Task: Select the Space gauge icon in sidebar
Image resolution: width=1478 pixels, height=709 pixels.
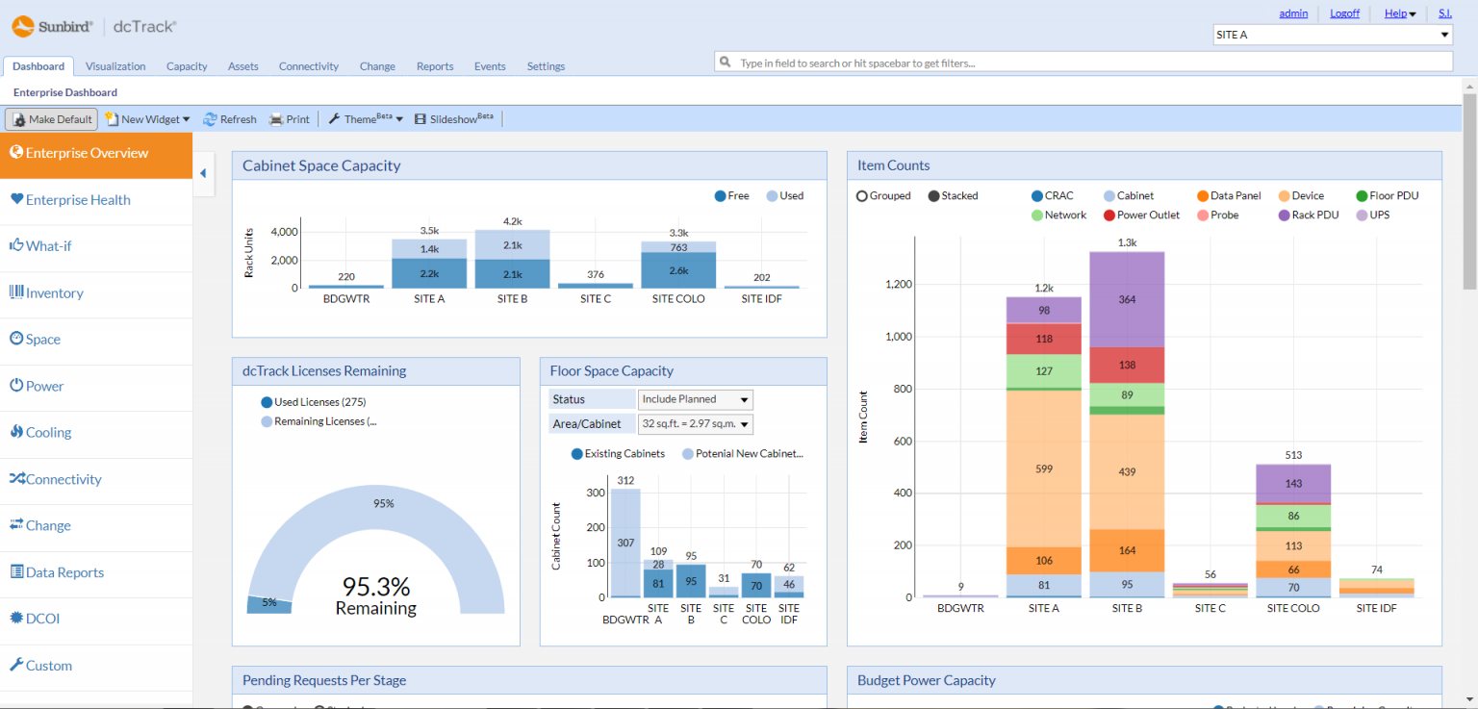Action: coord(16,339)
